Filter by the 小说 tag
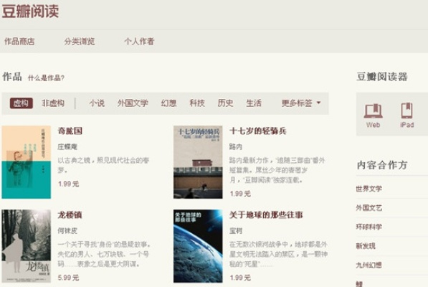The width and height of the screenshot is (428, 287). click(97, 103)
